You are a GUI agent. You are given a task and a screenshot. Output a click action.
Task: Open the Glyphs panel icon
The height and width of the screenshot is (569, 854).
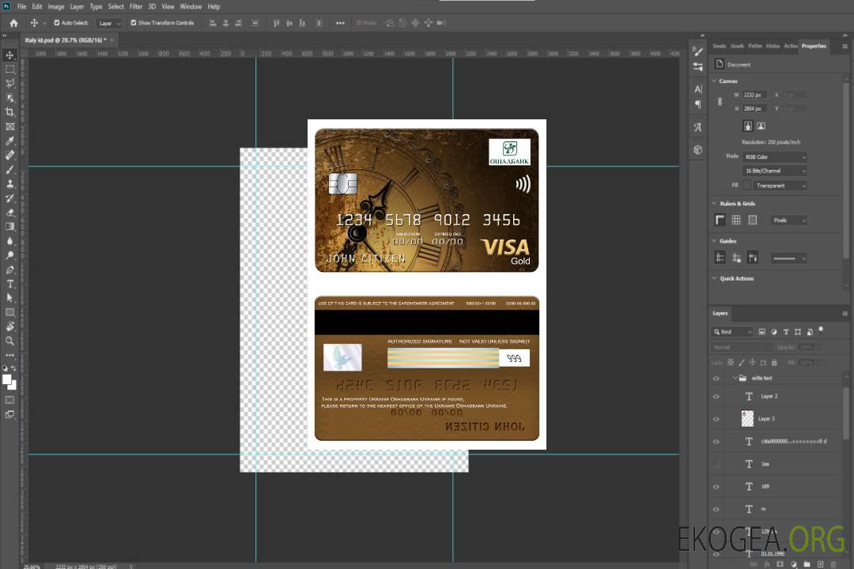coord(697,127)
